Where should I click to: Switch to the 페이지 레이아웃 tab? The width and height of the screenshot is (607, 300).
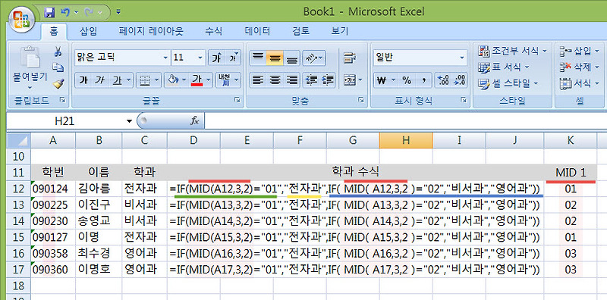(x=151, y=31)
